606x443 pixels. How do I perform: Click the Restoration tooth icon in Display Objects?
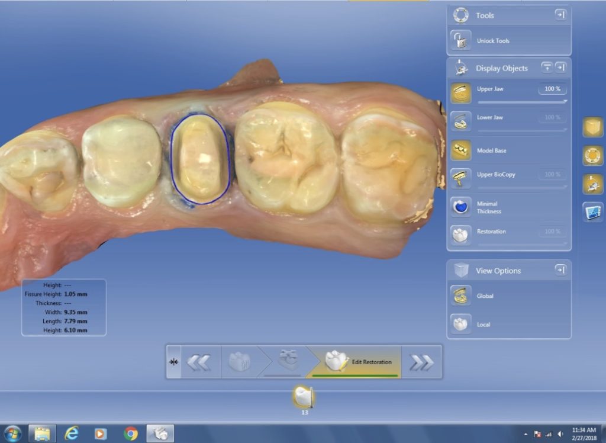(461, 234)
